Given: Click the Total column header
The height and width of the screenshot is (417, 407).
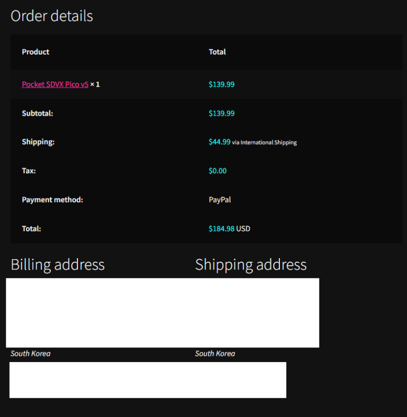Looking at the screenshot, I should coord(217,52).
